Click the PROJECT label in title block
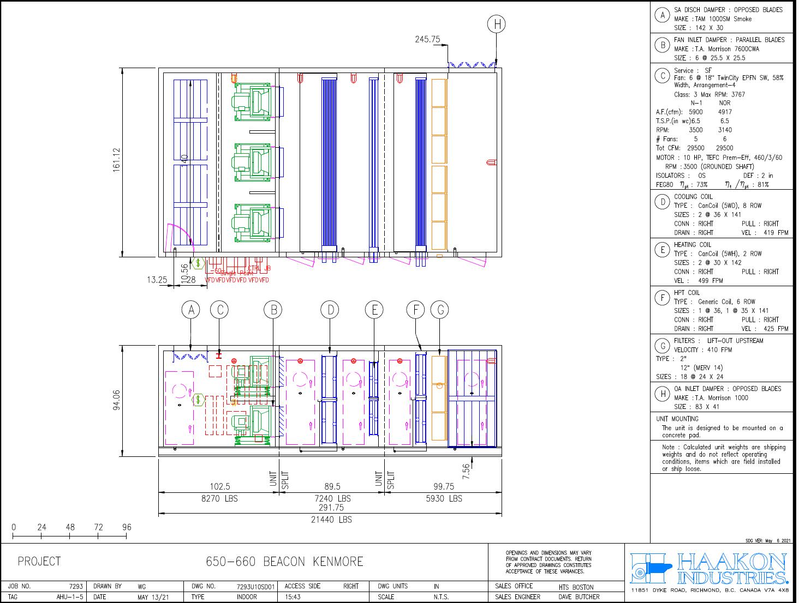 39,562
